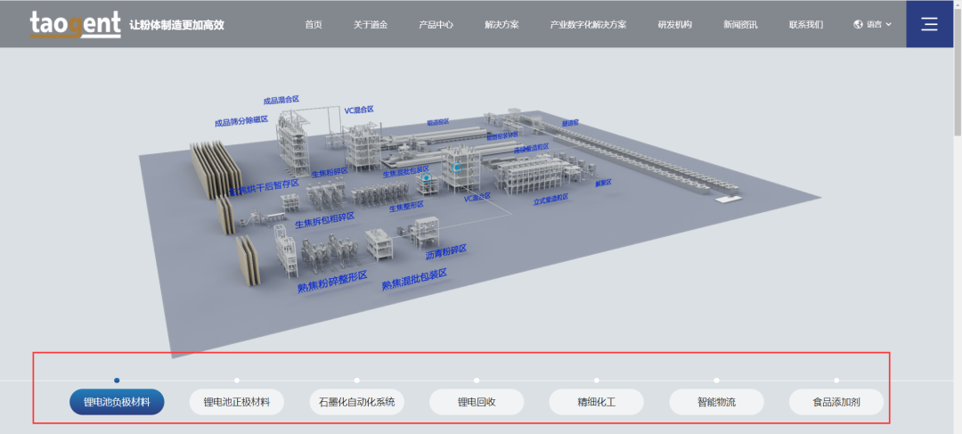The image size is (962, 434).
Task: Click the taogent logo
Action: 75,24
